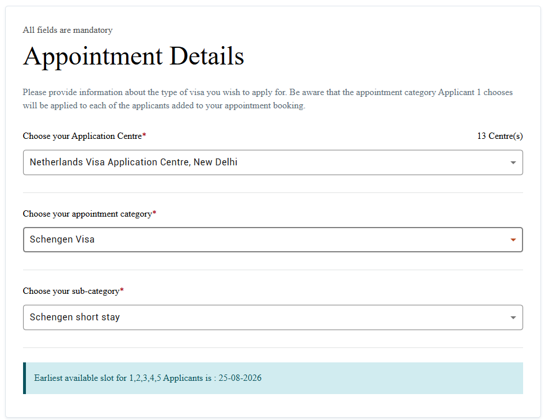Open the Application Centre dropdown

pos(273,162)
